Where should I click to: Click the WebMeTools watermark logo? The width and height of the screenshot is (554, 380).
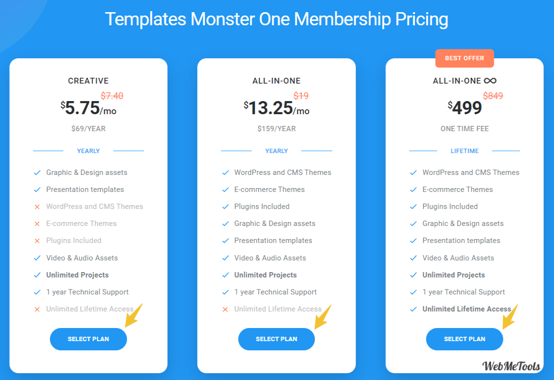[x=511, y=366]
